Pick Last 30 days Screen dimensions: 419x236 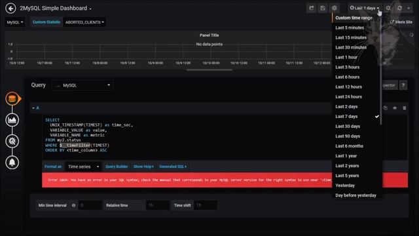tap(355, 127)
